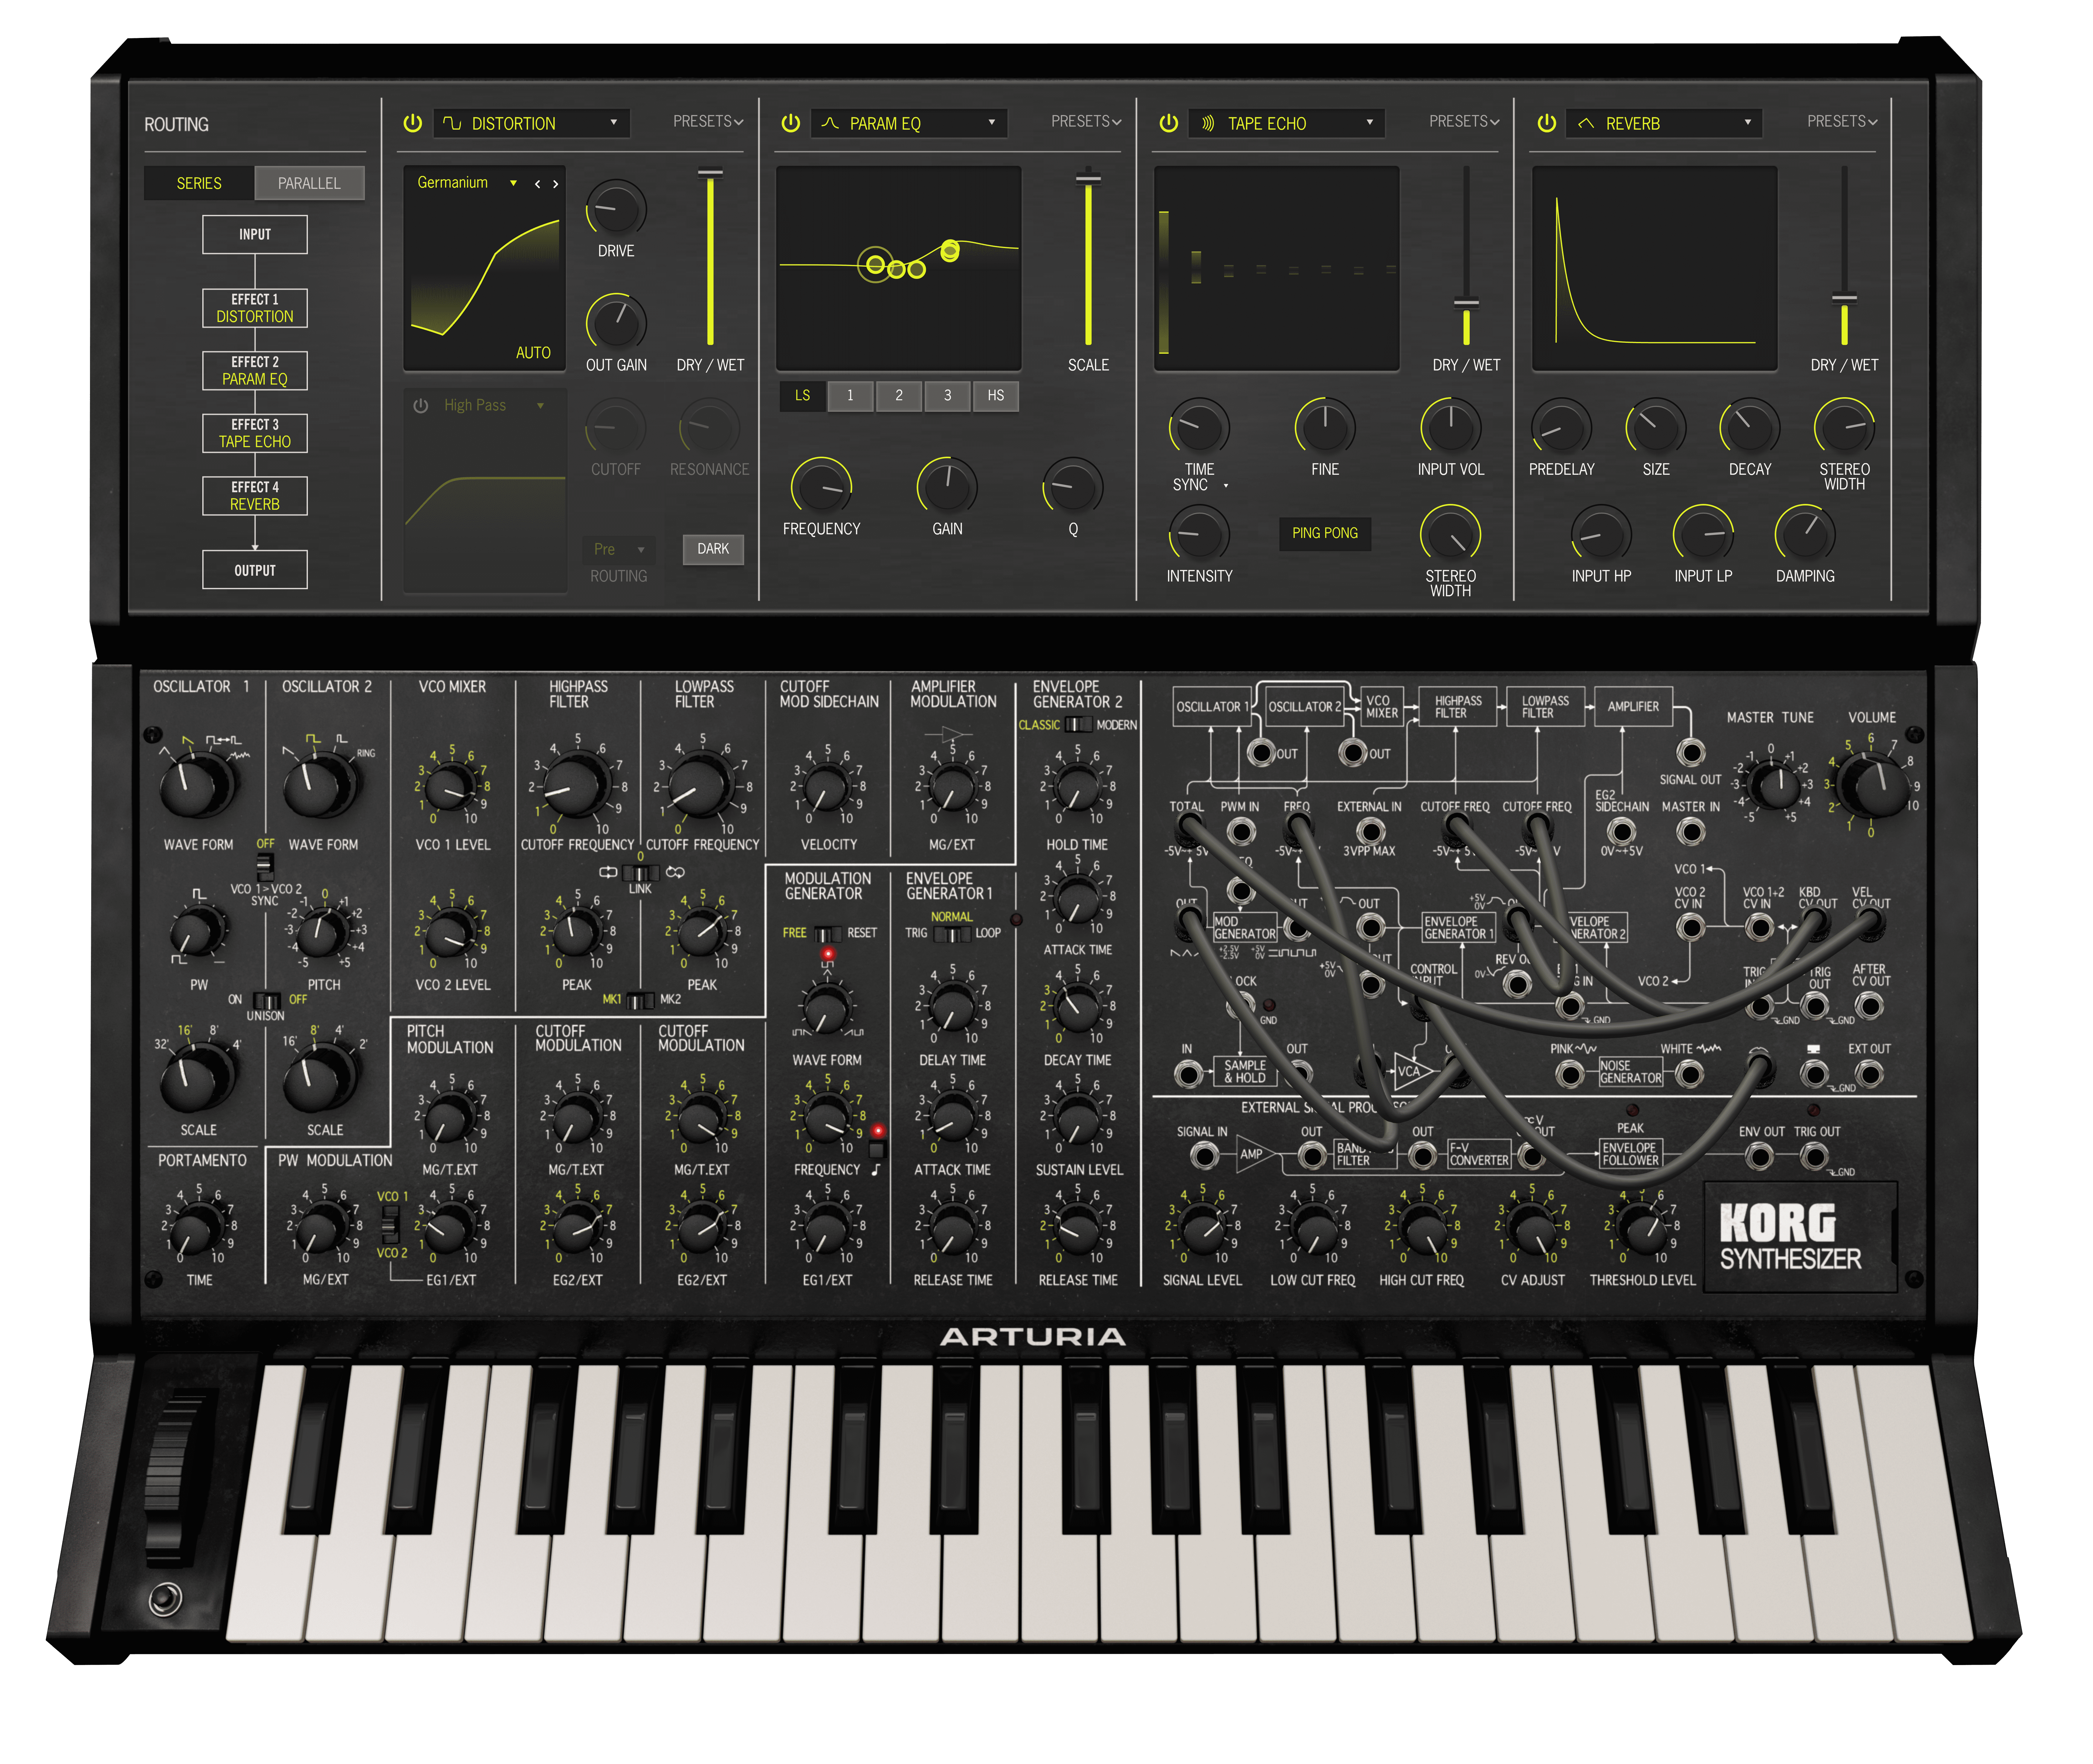Click the EFFECT 1 DISTORTION routing box

[x=255, y=308]
